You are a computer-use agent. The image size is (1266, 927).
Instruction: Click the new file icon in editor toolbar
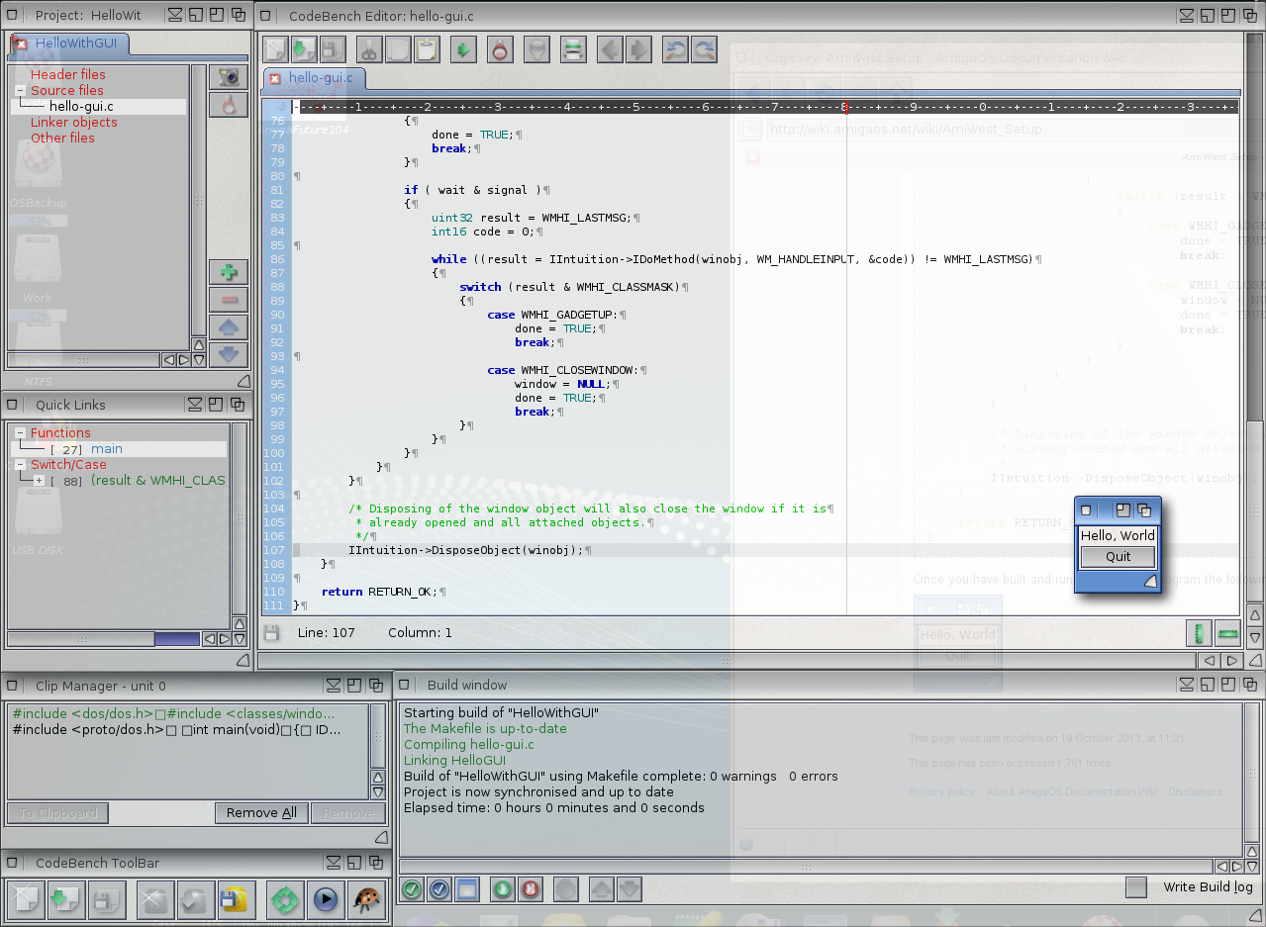point(275,48)
